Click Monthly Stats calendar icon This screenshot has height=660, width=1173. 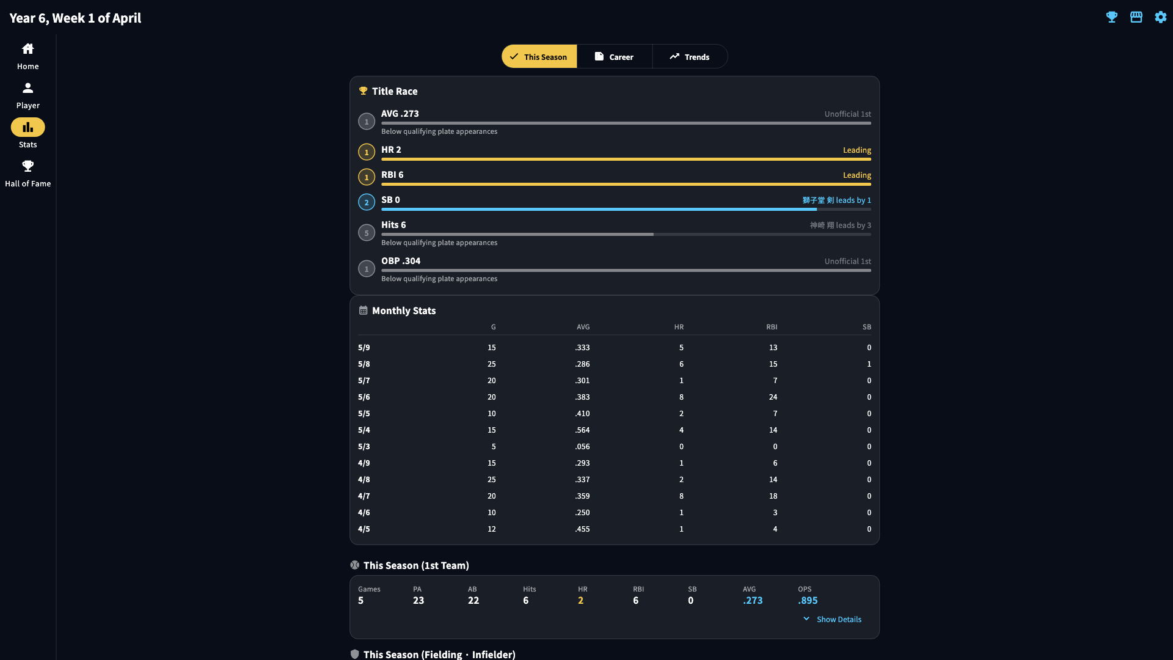click(x=364, y=310)
